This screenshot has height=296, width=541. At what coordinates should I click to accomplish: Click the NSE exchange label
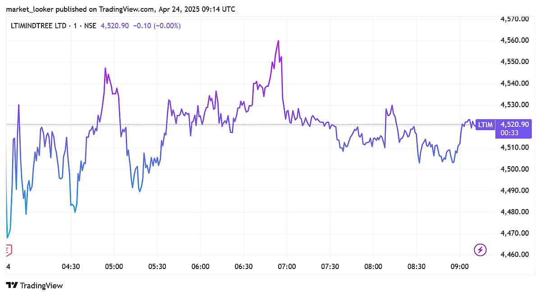(90, 26)
